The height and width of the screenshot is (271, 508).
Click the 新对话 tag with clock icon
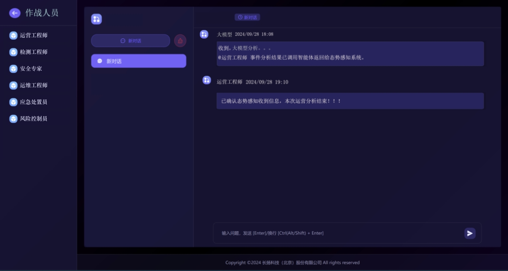tap(247, 17)
